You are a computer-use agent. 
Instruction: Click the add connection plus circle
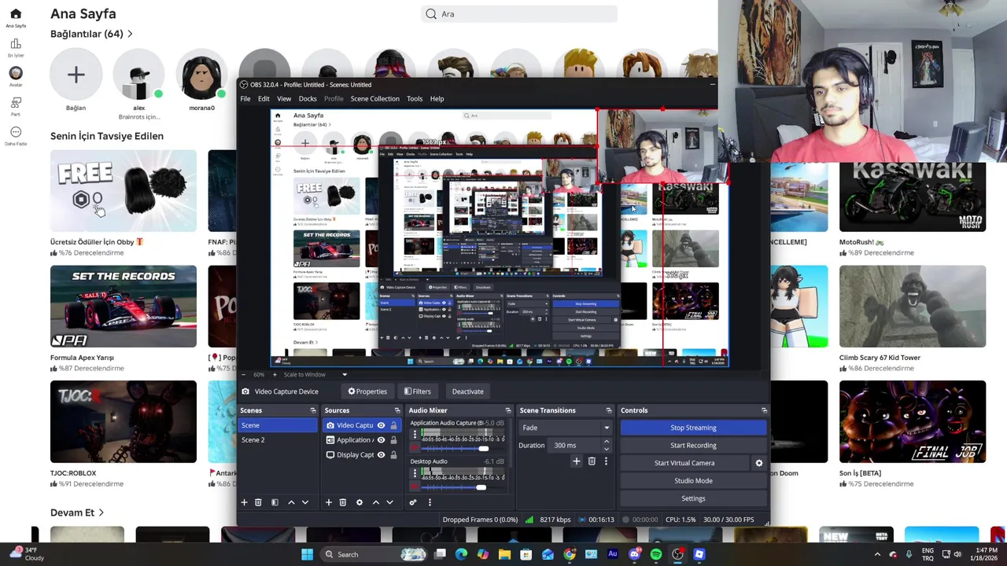pyautogui.click(x=76, y=75)
